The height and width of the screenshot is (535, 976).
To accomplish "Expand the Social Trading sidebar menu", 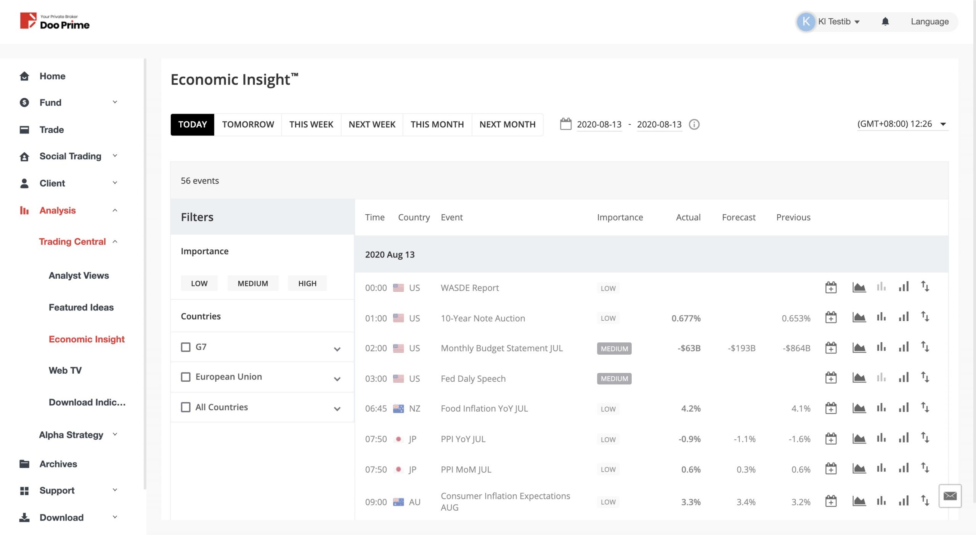I will [115, 156].
